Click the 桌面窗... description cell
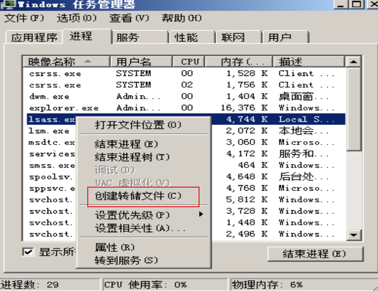This screenshot has width=378, height=291. pyautogui.click(x=304, y=97)
